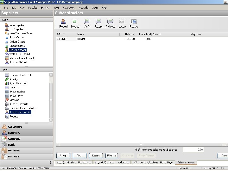Open the Customers navigation group
This screenshot has height=171, width=228.
(x=27, y=127)
